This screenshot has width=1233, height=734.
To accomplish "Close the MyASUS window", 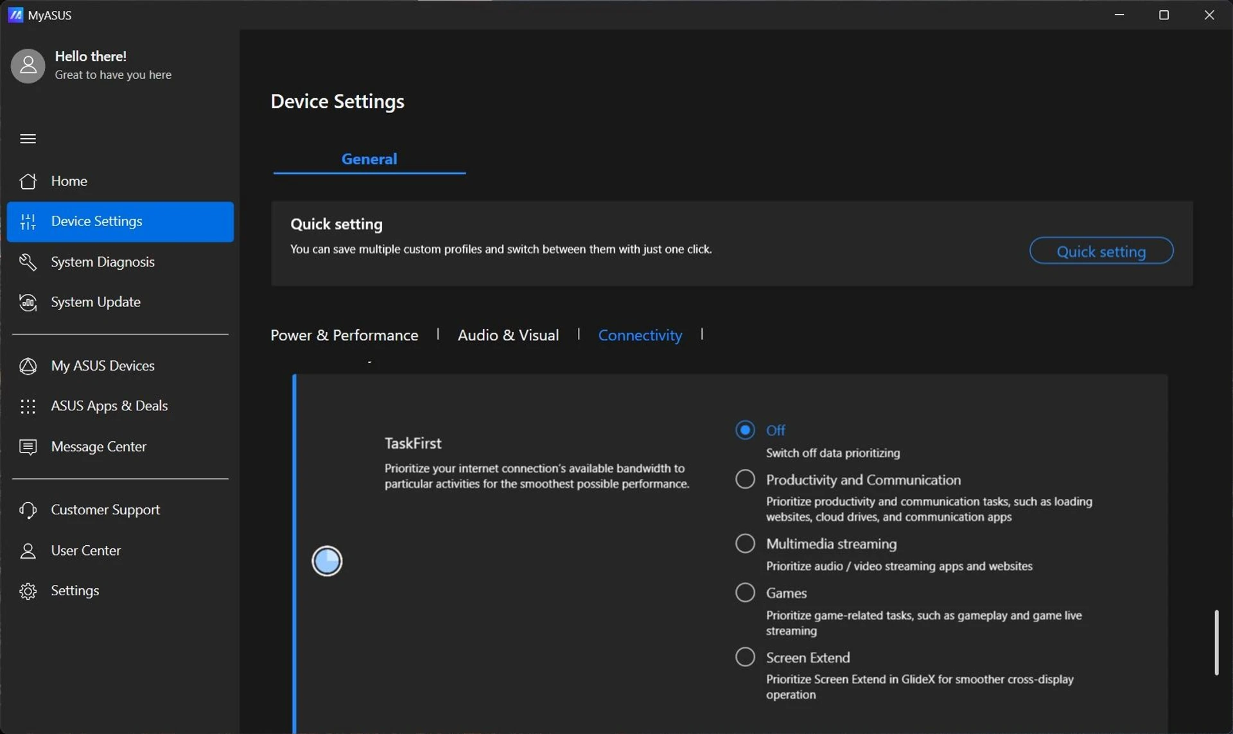I will pos(1209,15).
